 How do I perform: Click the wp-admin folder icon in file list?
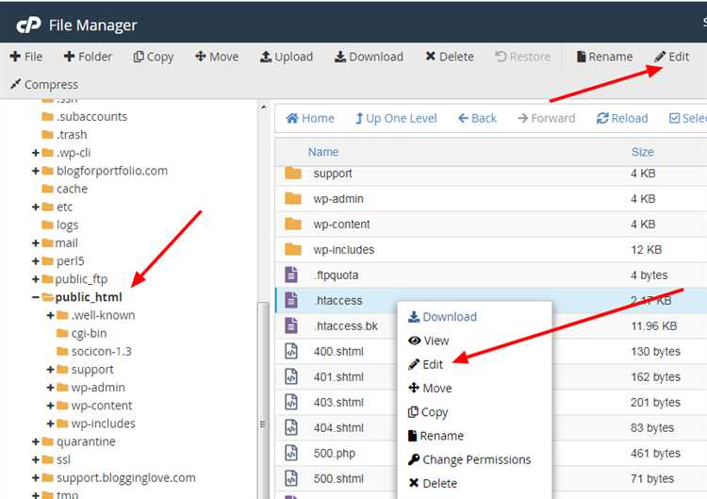[293, 198]
